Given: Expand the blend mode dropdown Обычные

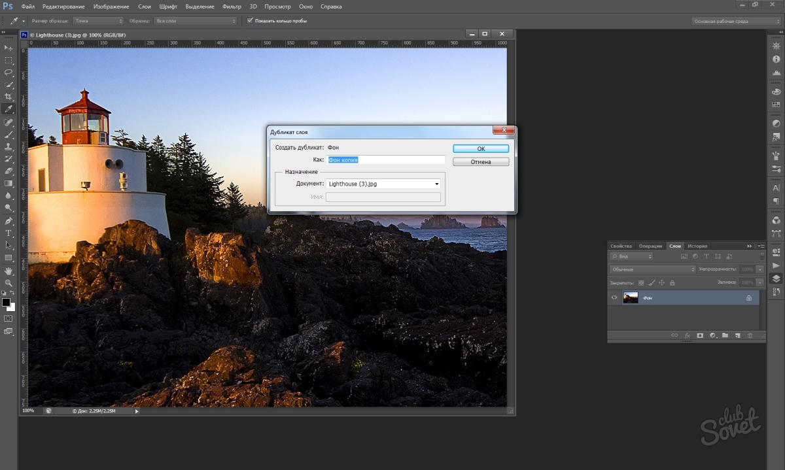Looking at the screenshot, I should (652, 269).
